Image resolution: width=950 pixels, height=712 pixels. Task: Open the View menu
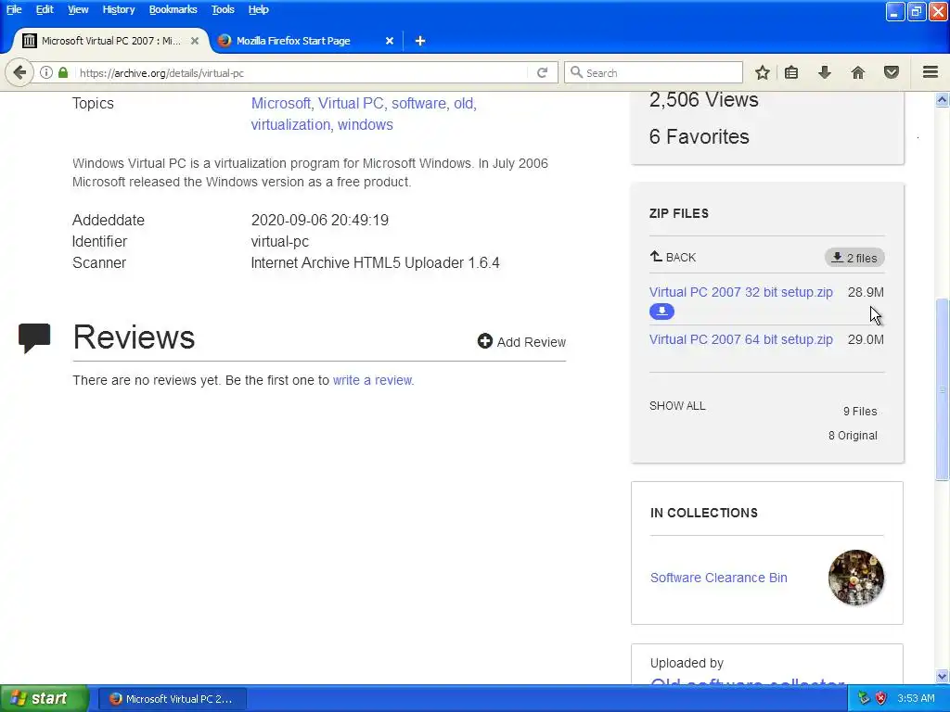(x=78, y=9)
